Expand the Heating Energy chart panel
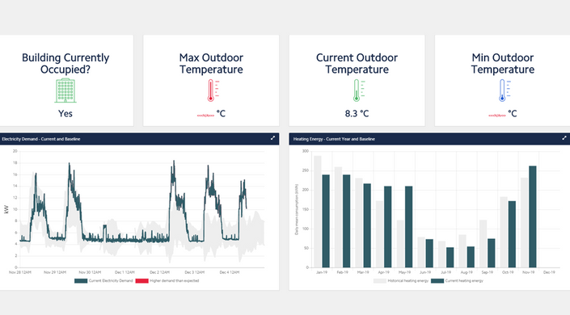 pos(564,138)
